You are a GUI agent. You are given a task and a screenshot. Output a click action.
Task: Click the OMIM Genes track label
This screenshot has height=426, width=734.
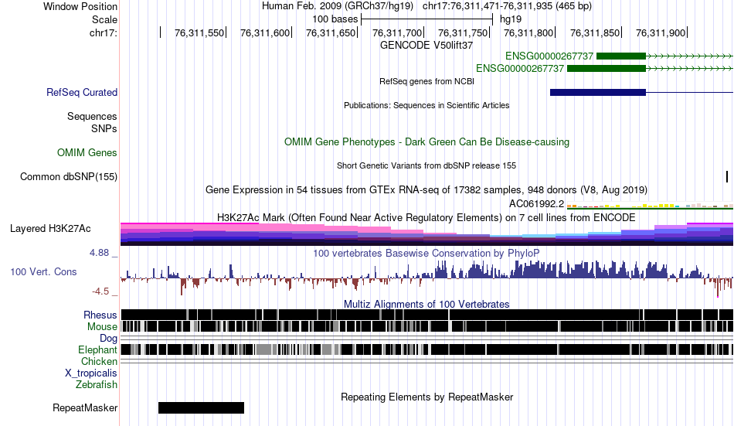tap(87, 153)
